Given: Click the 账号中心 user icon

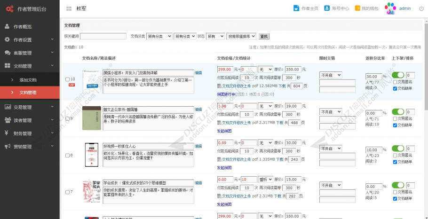Looking at the screenshot, I should (x=327, y=8).
